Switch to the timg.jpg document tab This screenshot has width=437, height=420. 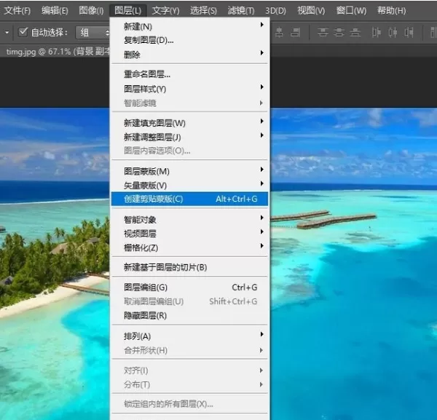pyautogui.click(x=57, y=51)
